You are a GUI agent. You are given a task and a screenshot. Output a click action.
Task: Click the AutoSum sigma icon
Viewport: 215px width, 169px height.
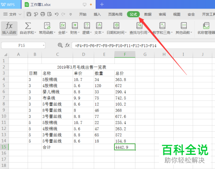pos(28,26)
